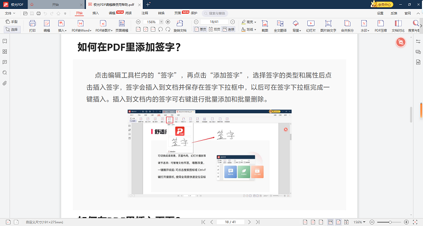
Task: Expand the Underline (划线) dropdown
Action: click(255, 30)
